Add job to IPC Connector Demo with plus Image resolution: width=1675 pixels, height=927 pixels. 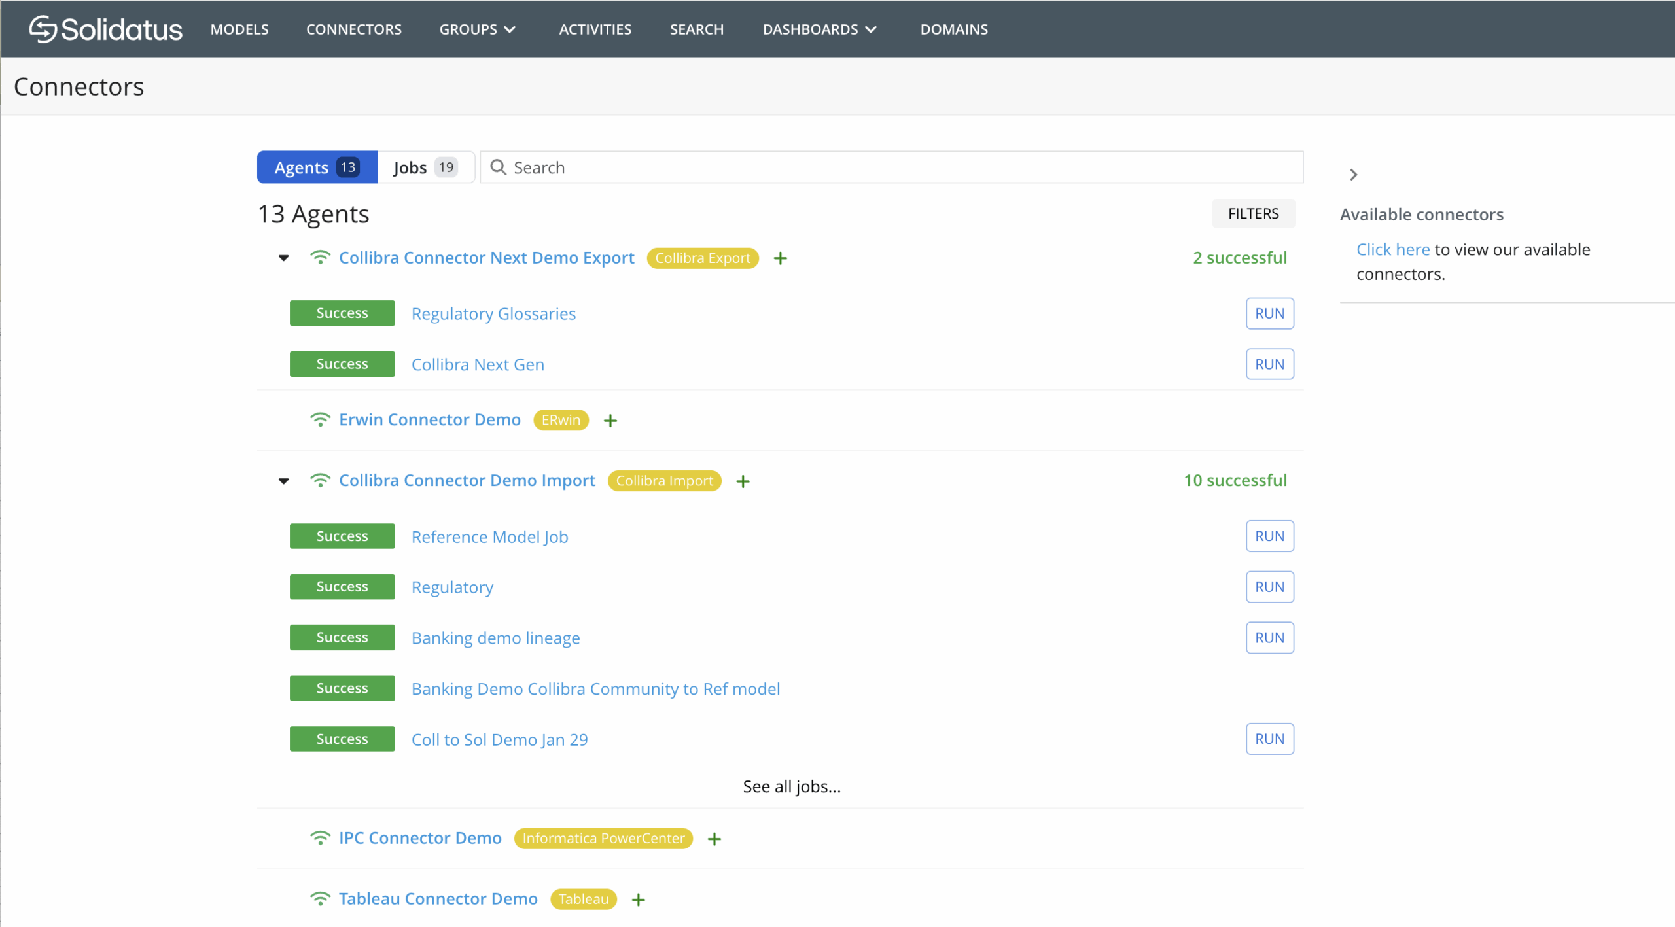(714, 839)
